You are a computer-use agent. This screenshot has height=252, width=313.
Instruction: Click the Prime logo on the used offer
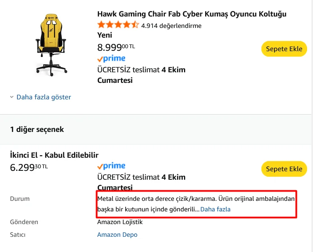(111, 166)
